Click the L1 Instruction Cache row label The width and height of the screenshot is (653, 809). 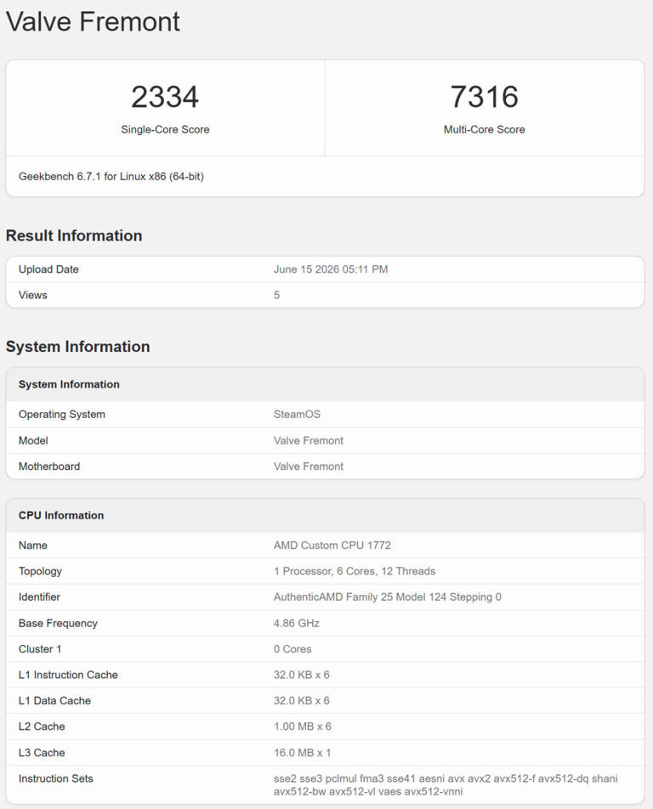pos(68,675)
